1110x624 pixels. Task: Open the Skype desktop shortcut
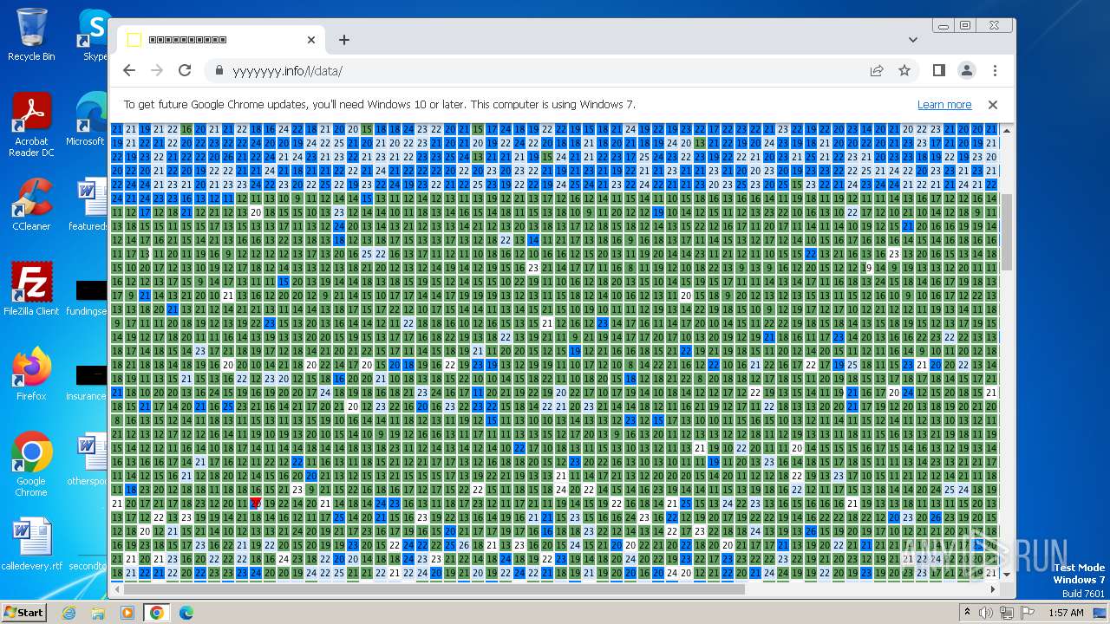click(94, 34)
